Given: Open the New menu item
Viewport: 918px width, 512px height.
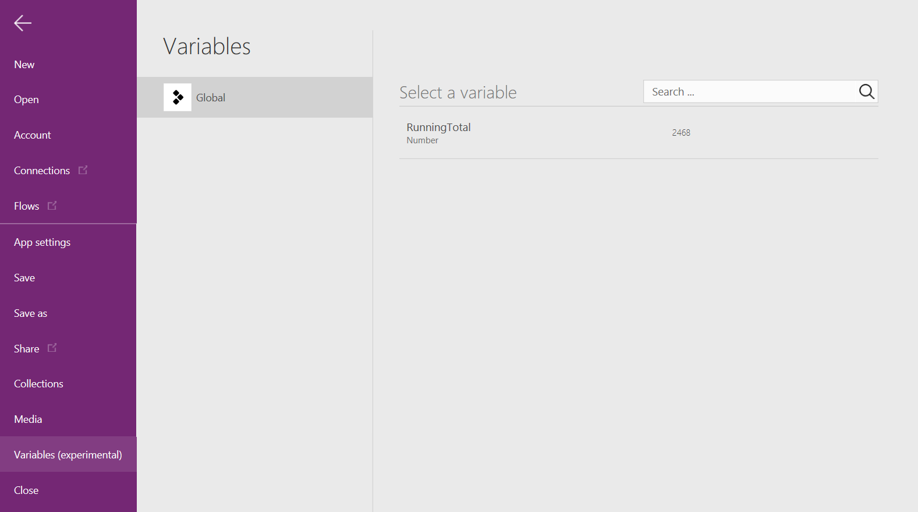Looking at the screenshot, I should click(24, 65).
